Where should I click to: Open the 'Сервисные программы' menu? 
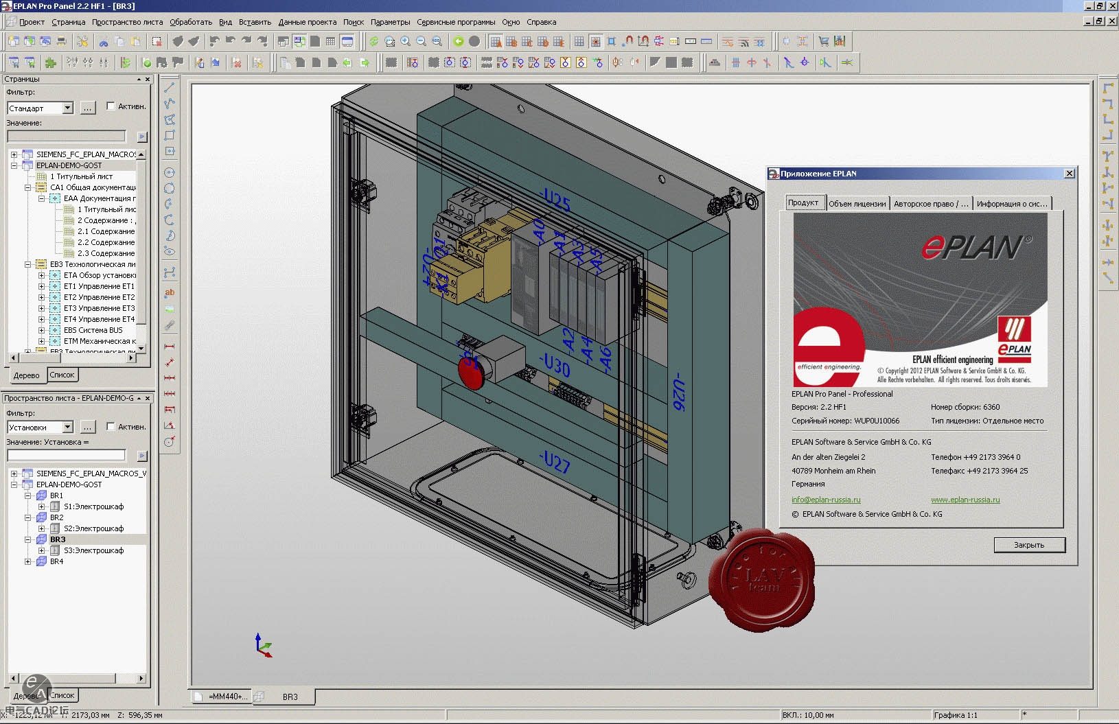(x=456, y=22)
